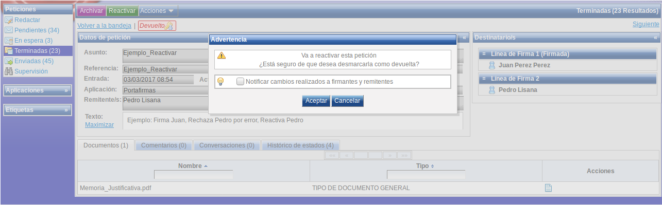Click the Nombre filter input field
662x205 pixels.
(x=193, y=175)
